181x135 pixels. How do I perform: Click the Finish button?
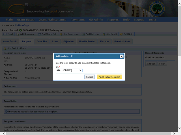[x=162, y=64]
